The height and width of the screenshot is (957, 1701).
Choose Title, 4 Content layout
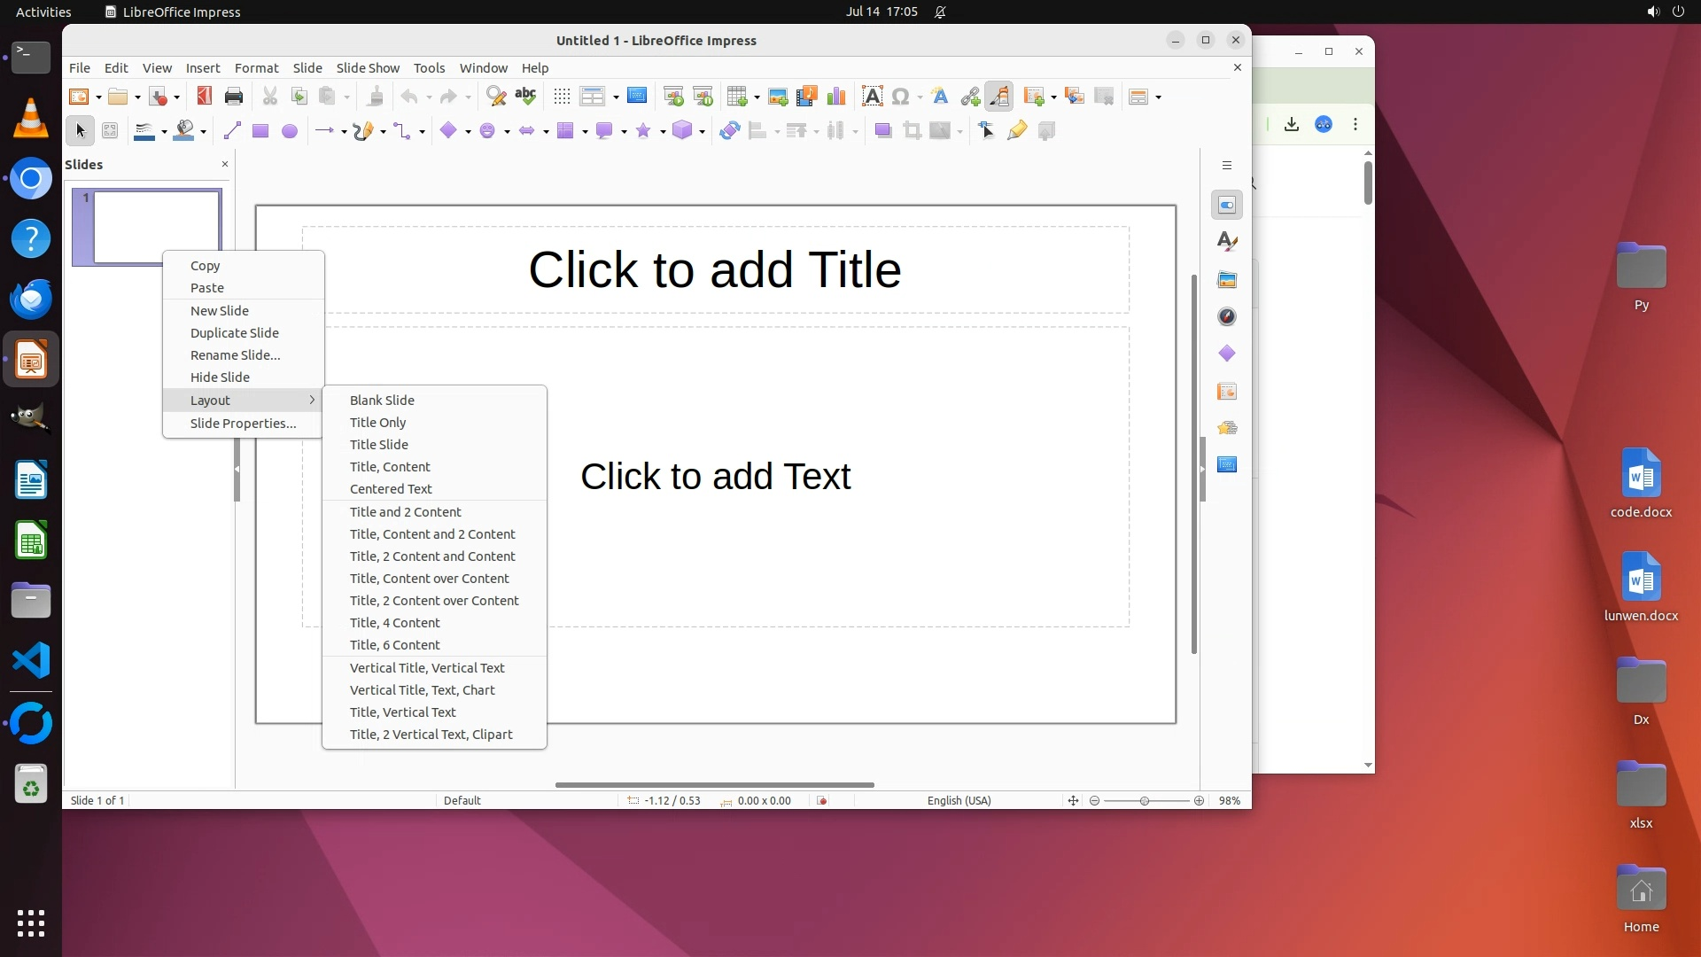click(x=395, y=623)
